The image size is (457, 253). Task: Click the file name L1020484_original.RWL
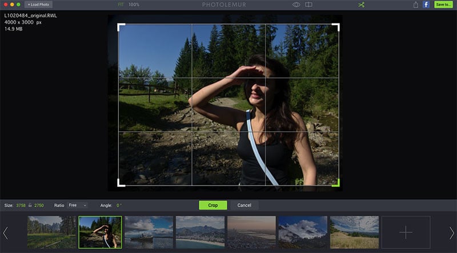31,15
